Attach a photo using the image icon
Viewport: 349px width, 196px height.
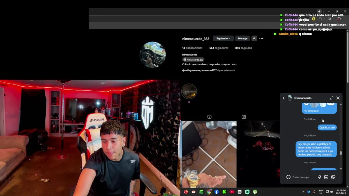point(326,177)
